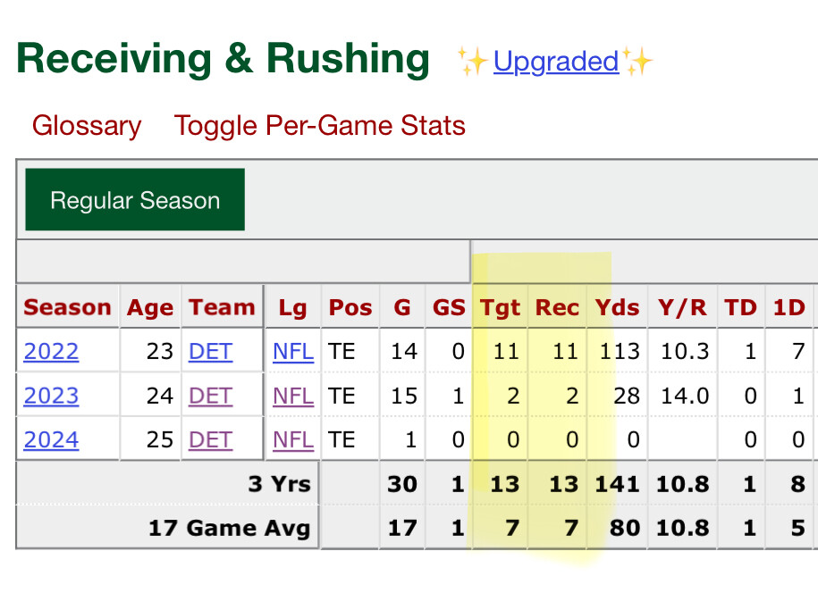Sort by TD column header
818x610 pixels.
(740, 307)
